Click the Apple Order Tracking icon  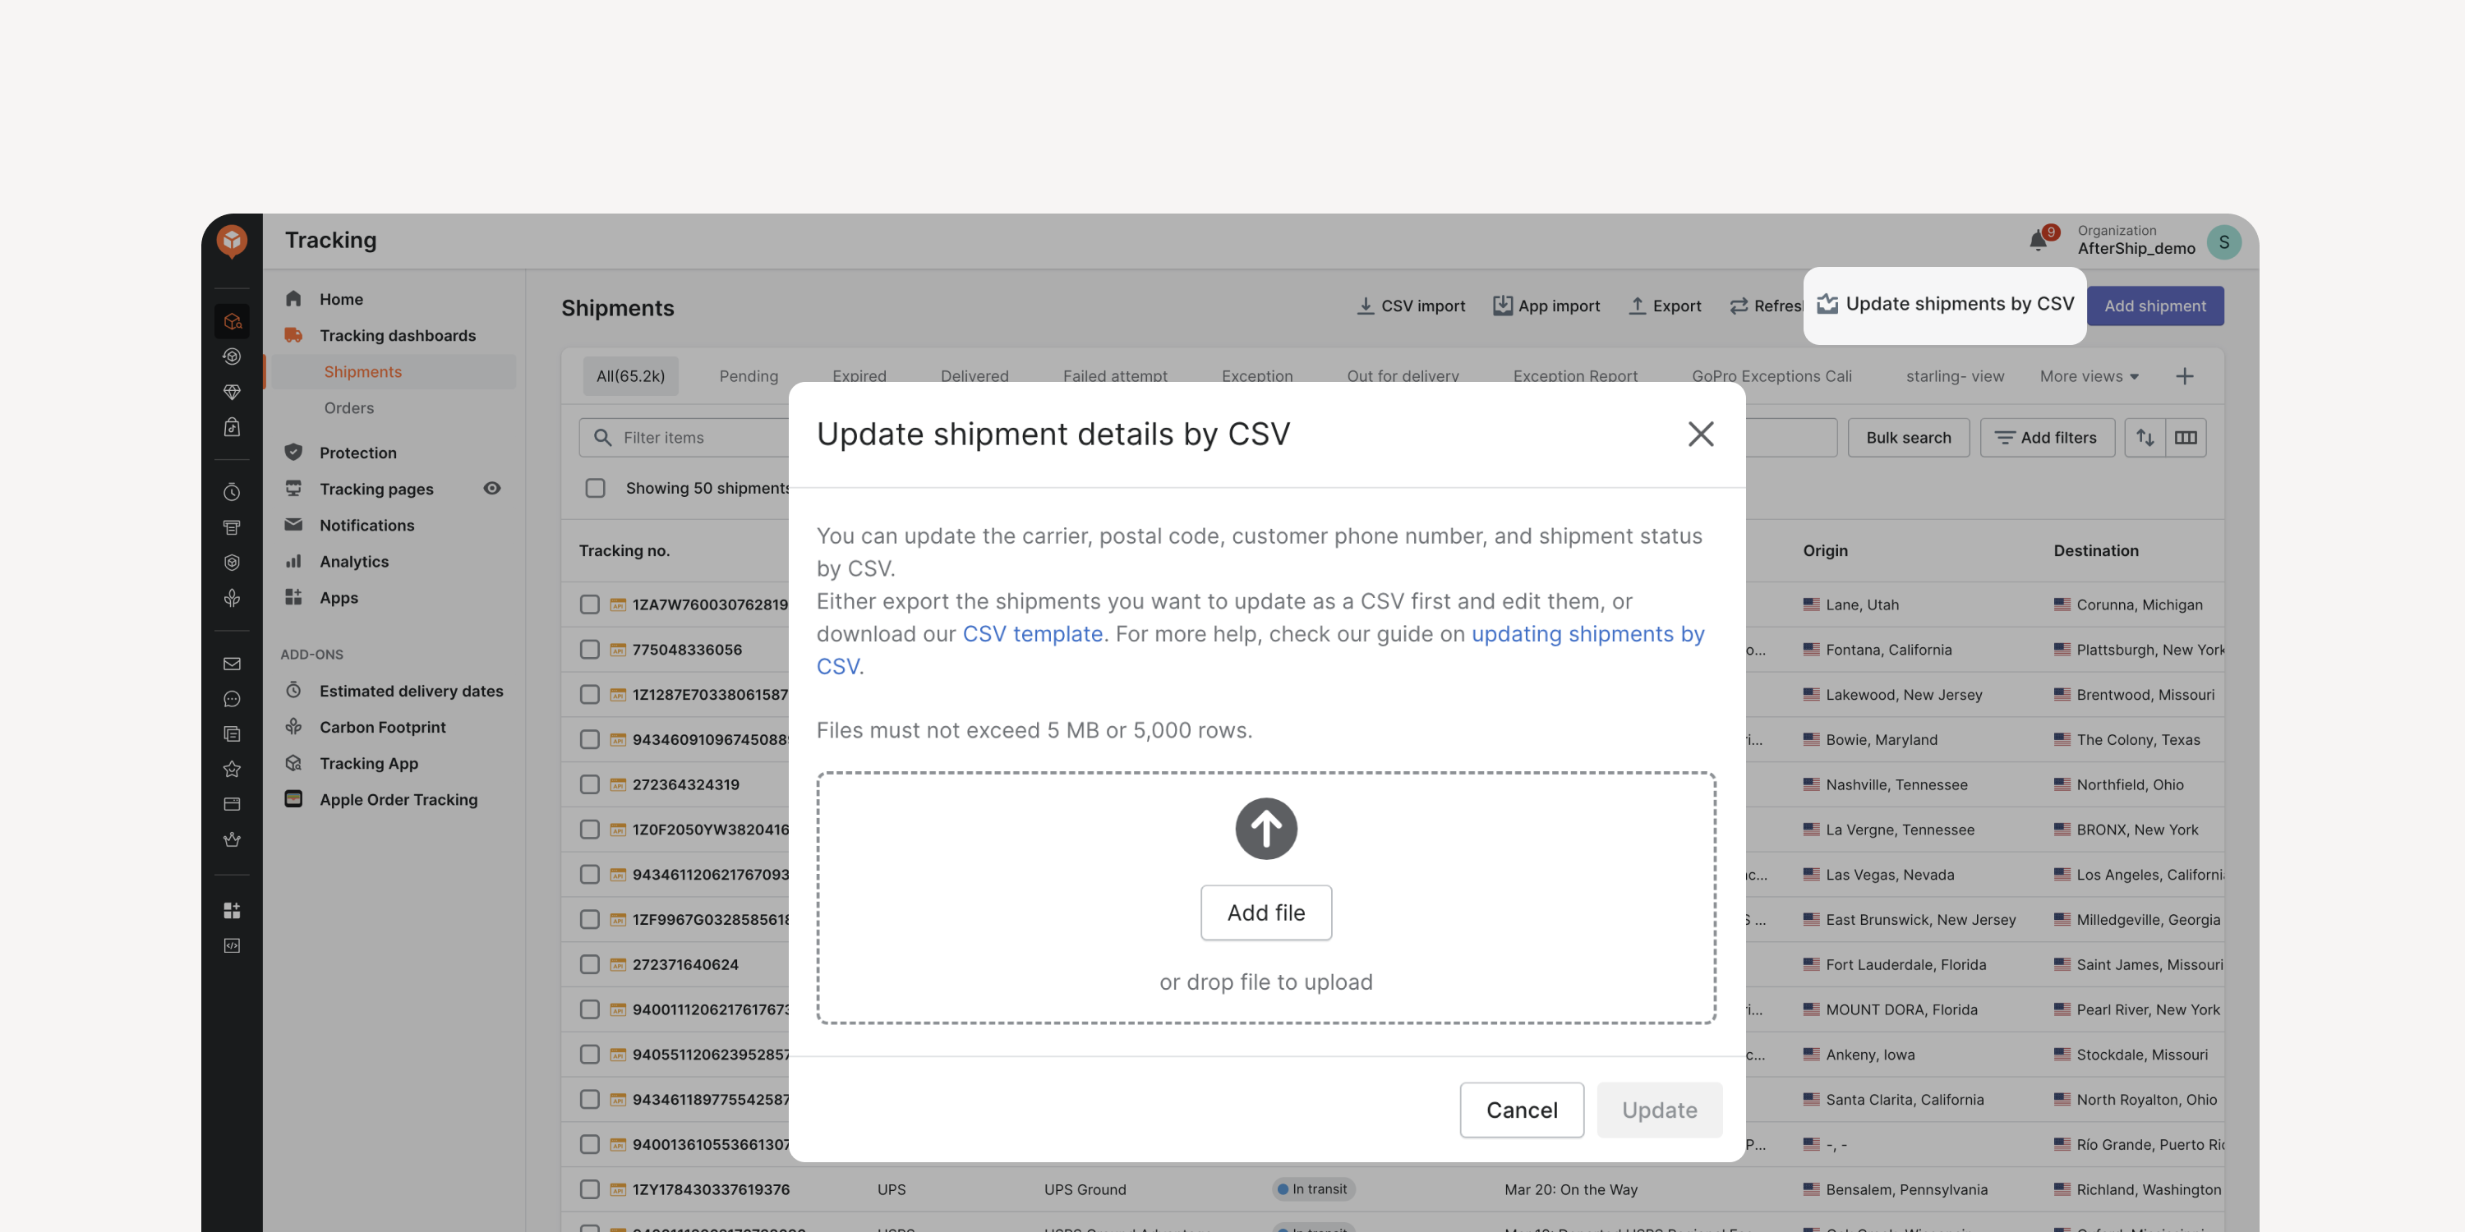point(294,798)
